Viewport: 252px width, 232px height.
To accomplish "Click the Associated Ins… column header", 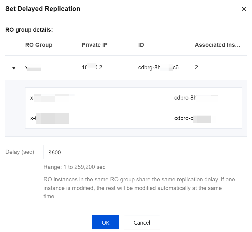I will click(217, 45).
